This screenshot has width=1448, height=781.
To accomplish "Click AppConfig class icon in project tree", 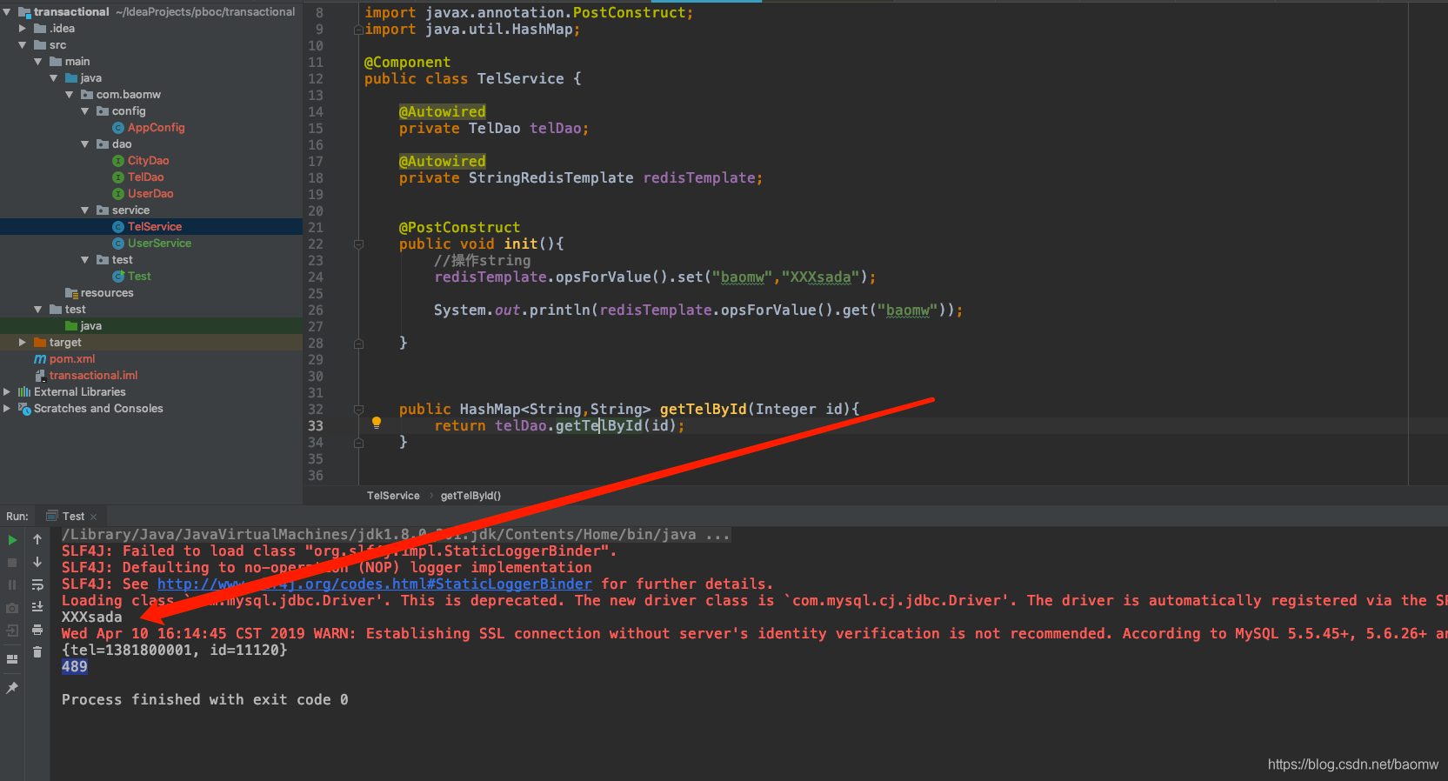I will click(118, 128).
